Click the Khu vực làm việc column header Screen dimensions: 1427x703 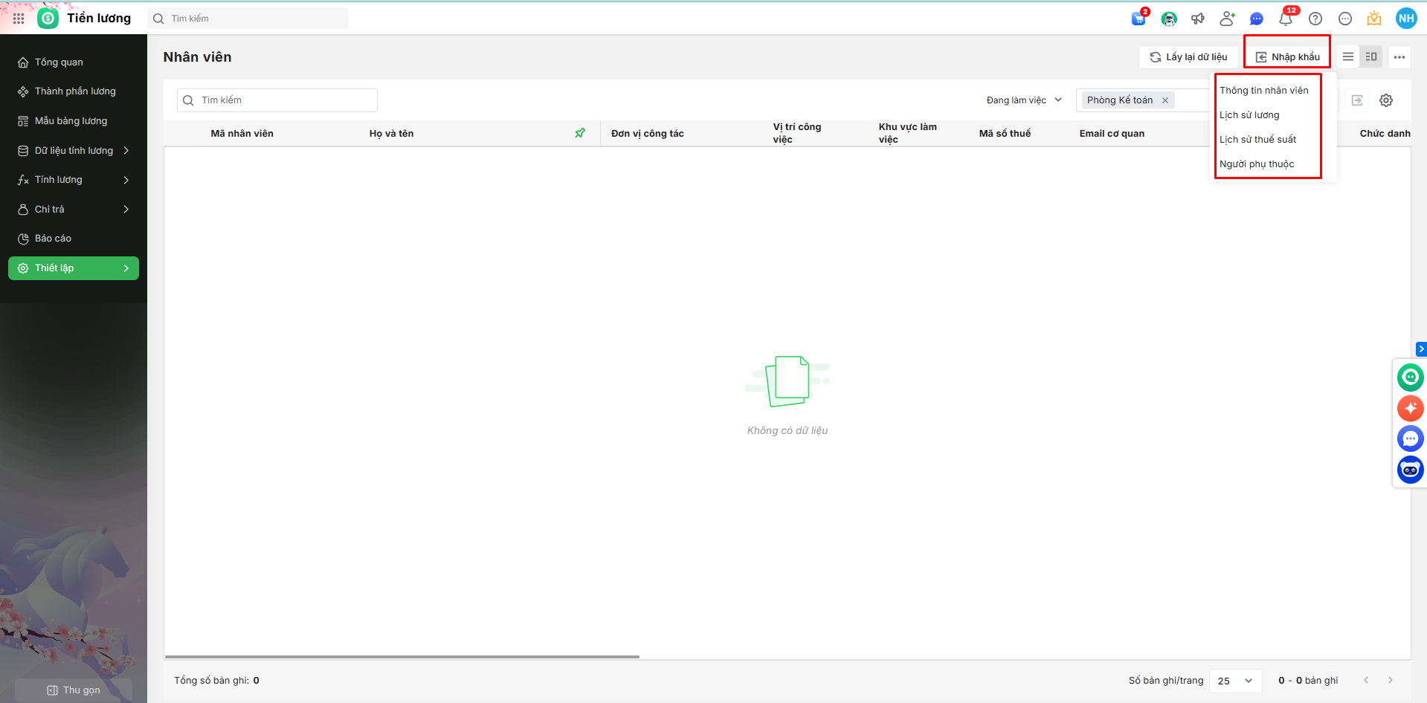point(908,133)
